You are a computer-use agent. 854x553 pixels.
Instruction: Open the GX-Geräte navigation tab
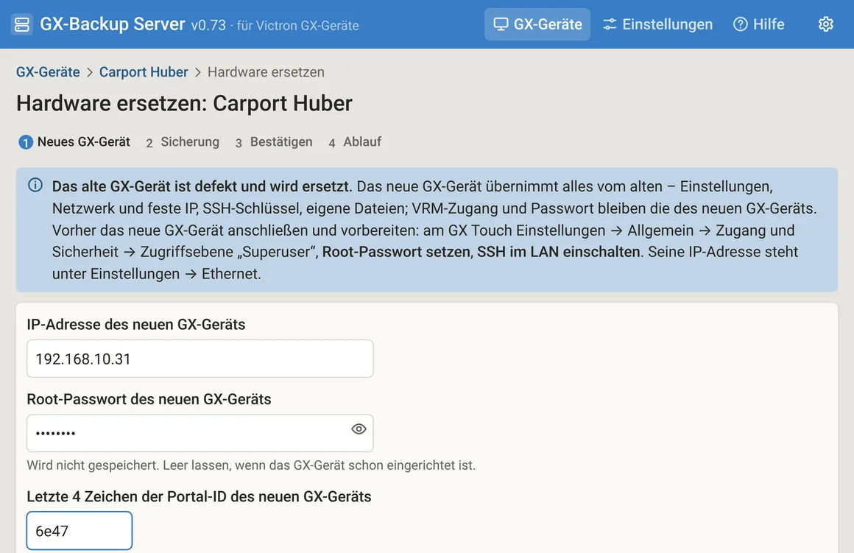537,24
